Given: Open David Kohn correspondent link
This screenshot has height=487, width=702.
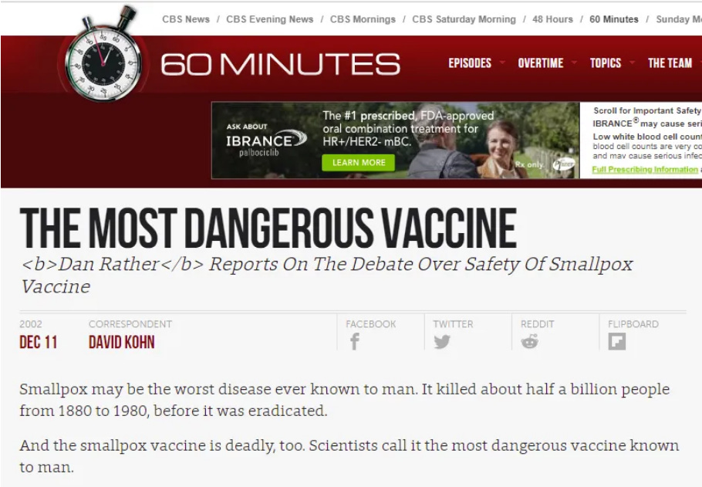Looking at the screenshot, I should pyautogui.click(x=121, y=342).
